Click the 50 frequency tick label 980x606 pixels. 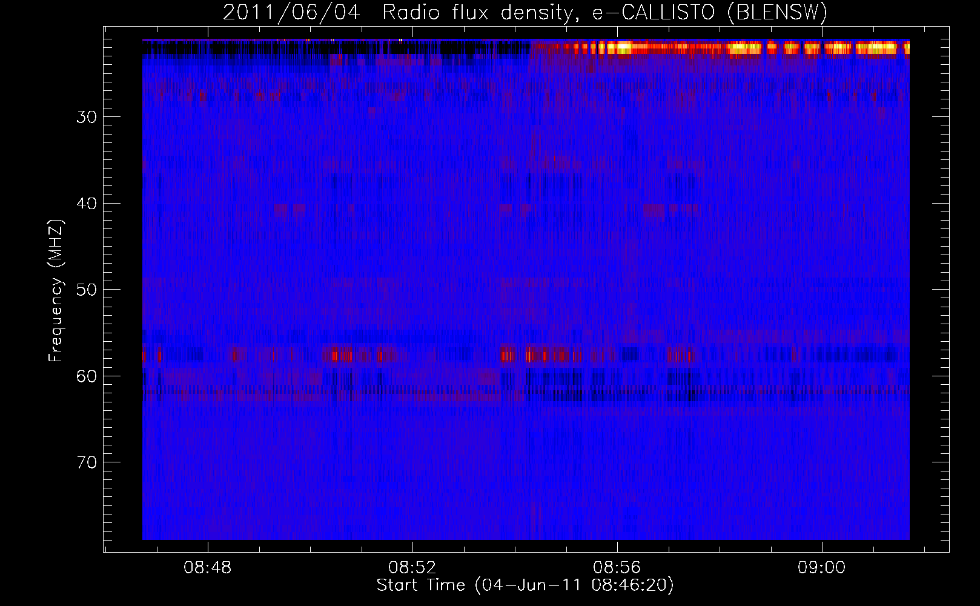coord(87,290)
